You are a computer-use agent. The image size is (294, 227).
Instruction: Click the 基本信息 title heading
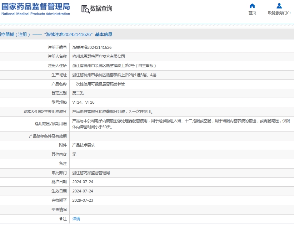pos(104,35)
